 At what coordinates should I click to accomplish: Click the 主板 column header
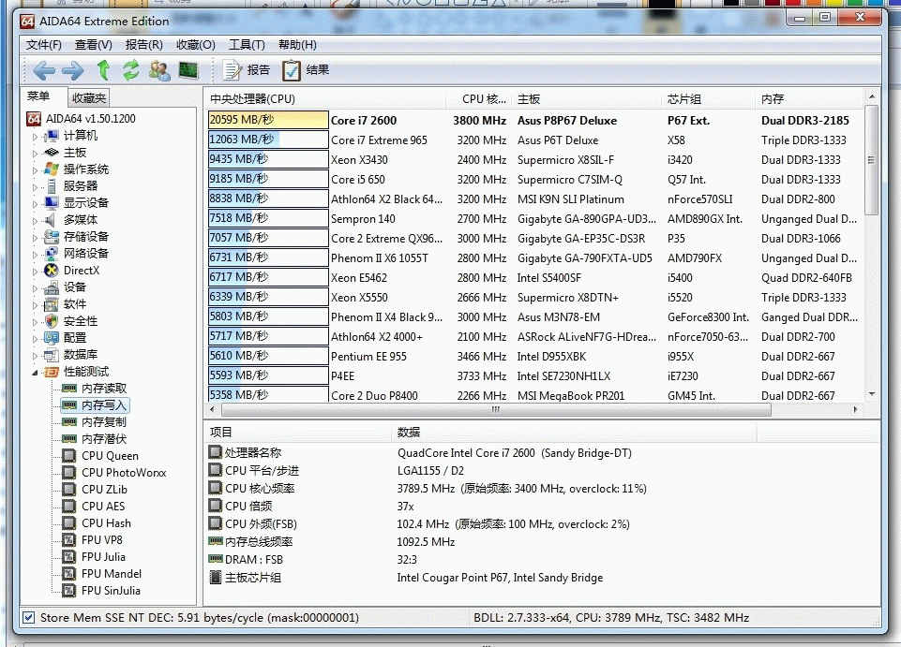click(529, 99)
